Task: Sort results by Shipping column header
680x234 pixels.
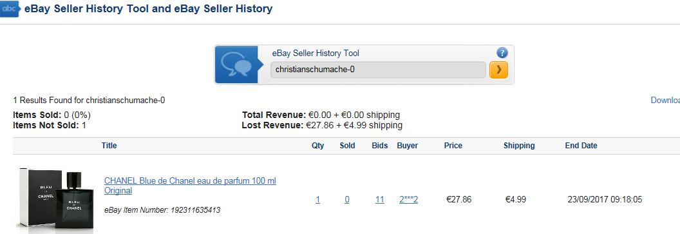Action: (519, 146)
